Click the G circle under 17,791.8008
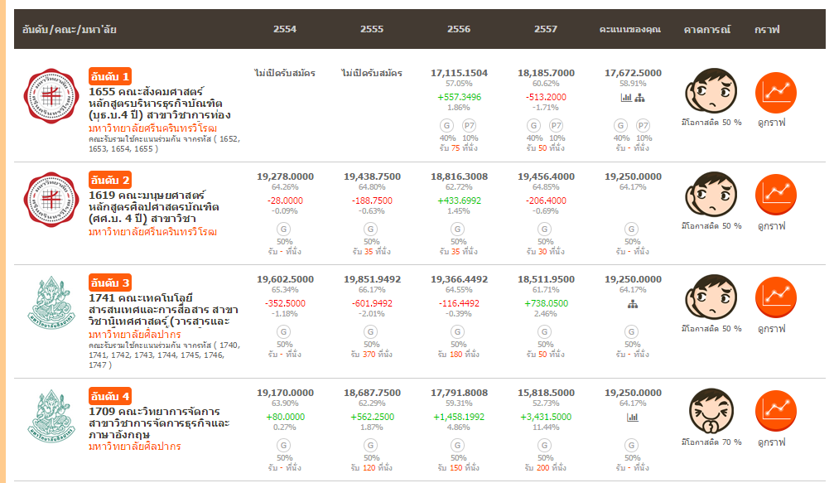Viewport: 834px width, 483px height. (x=457, y=445)
